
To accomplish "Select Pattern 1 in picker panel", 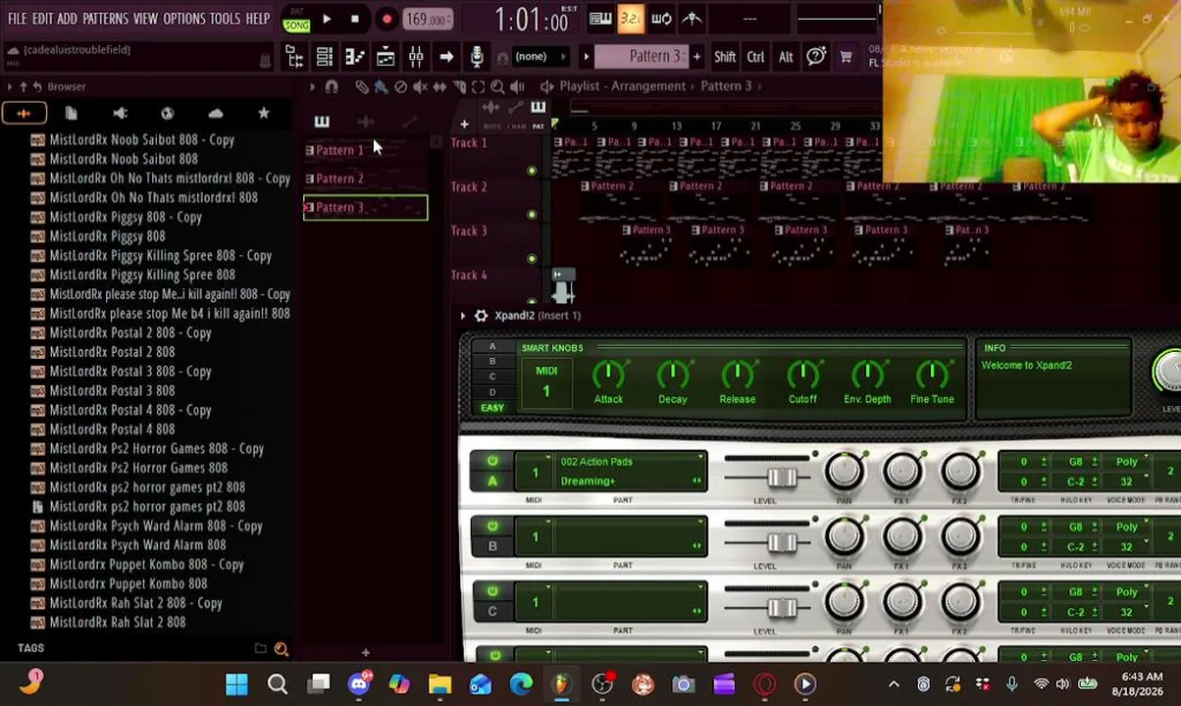I will 365,150.
